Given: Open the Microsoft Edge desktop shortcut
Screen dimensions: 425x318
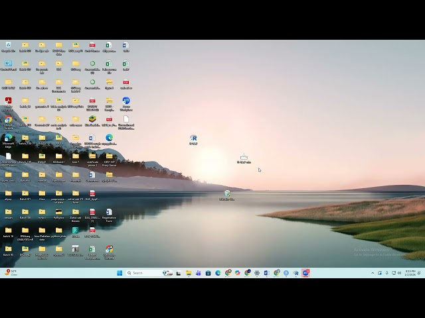Looking at the screenshot, I should point(8,138).
